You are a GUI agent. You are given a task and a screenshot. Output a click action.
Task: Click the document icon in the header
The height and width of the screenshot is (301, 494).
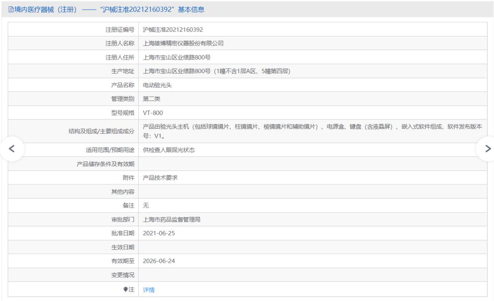(5, 9)
